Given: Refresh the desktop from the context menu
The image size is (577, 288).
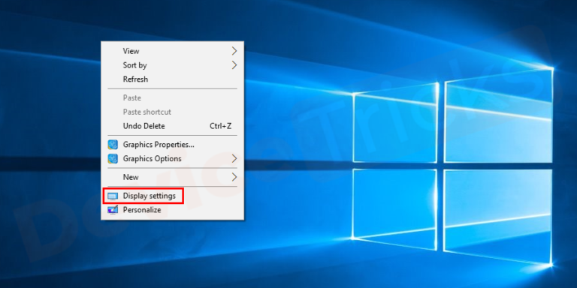Looking at the screenshot, I should tap(172, 79).
